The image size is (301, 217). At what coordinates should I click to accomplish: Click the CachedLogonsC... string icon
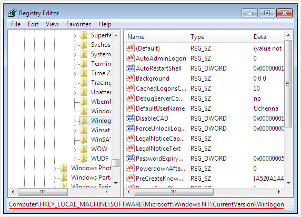(130, 88)
